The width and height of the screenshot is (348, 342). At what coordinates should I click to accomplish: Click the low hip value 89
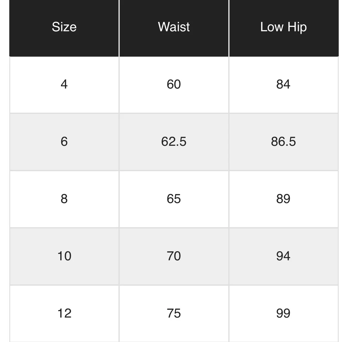[283, 199]
